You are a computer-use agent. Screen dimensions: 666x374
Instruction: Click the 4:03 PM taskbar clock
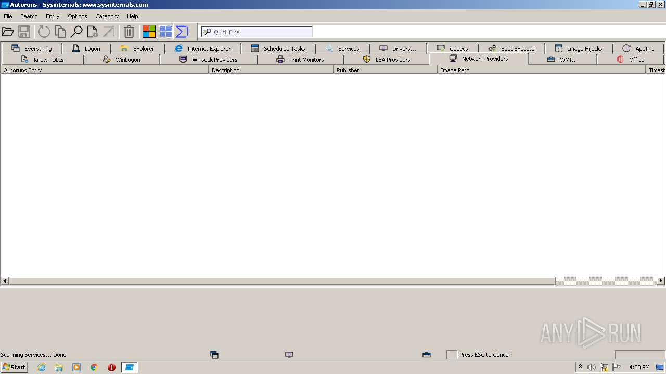click(639, 367)
